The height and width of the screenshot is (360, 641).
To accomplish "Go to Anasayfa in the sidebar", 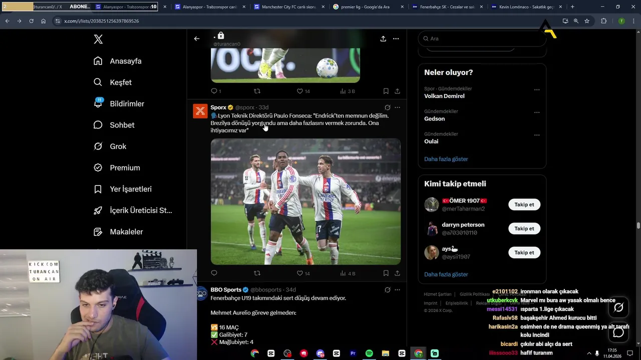I will [x=118, y=61].
